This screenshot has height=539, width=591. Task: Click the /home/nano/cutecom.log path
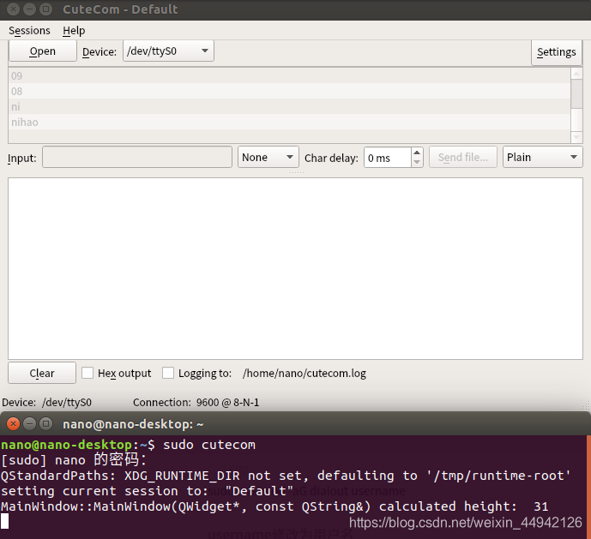click(305, 374)
